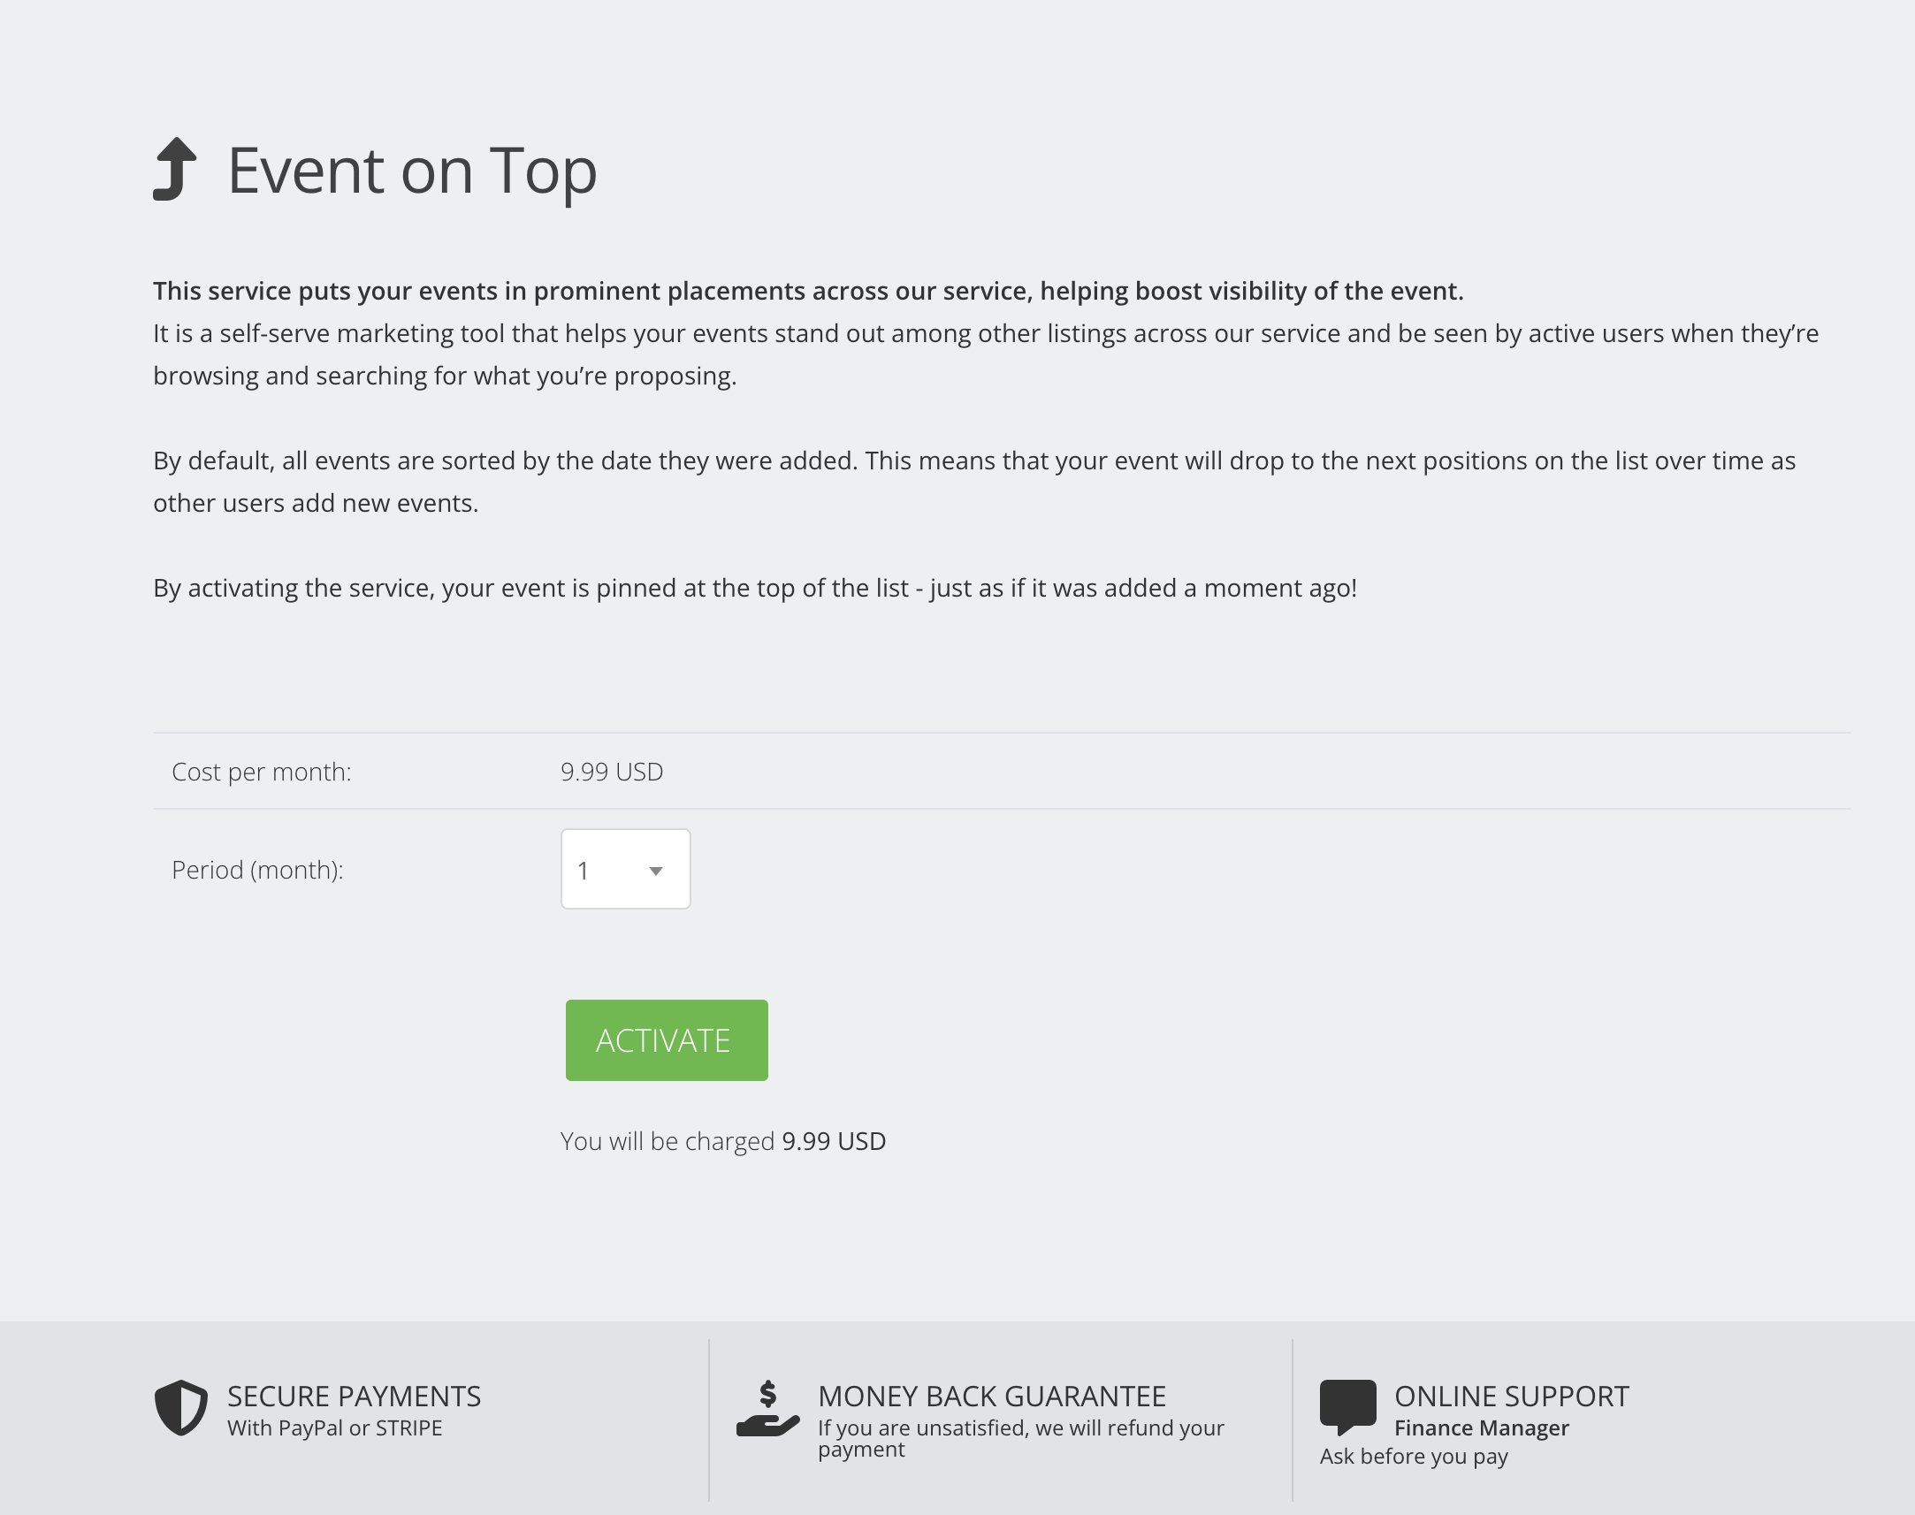Screen dimensions: 1915x1515
Task: Click the Finance Manager label
Action: pyautogui.click(x=1481, y=1428)
